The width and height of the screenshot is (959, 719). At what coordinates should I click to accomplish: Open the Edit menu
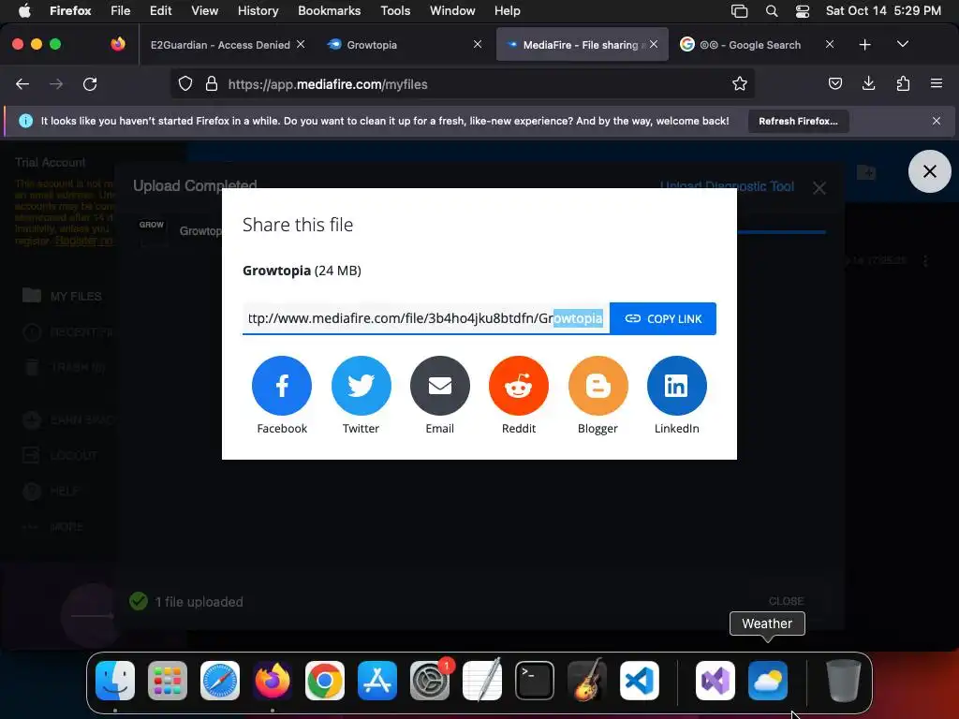tap(160, 10)
